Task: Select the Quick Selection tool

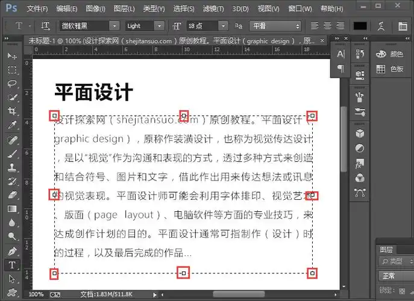Action: [x=12, y=98]
